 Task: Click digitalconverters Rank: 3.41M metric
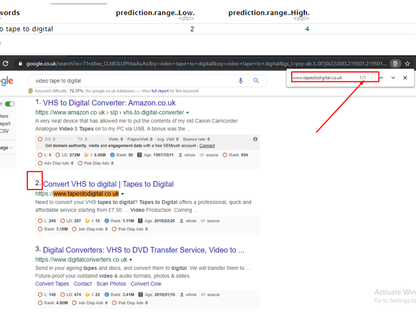click(119, 295)
